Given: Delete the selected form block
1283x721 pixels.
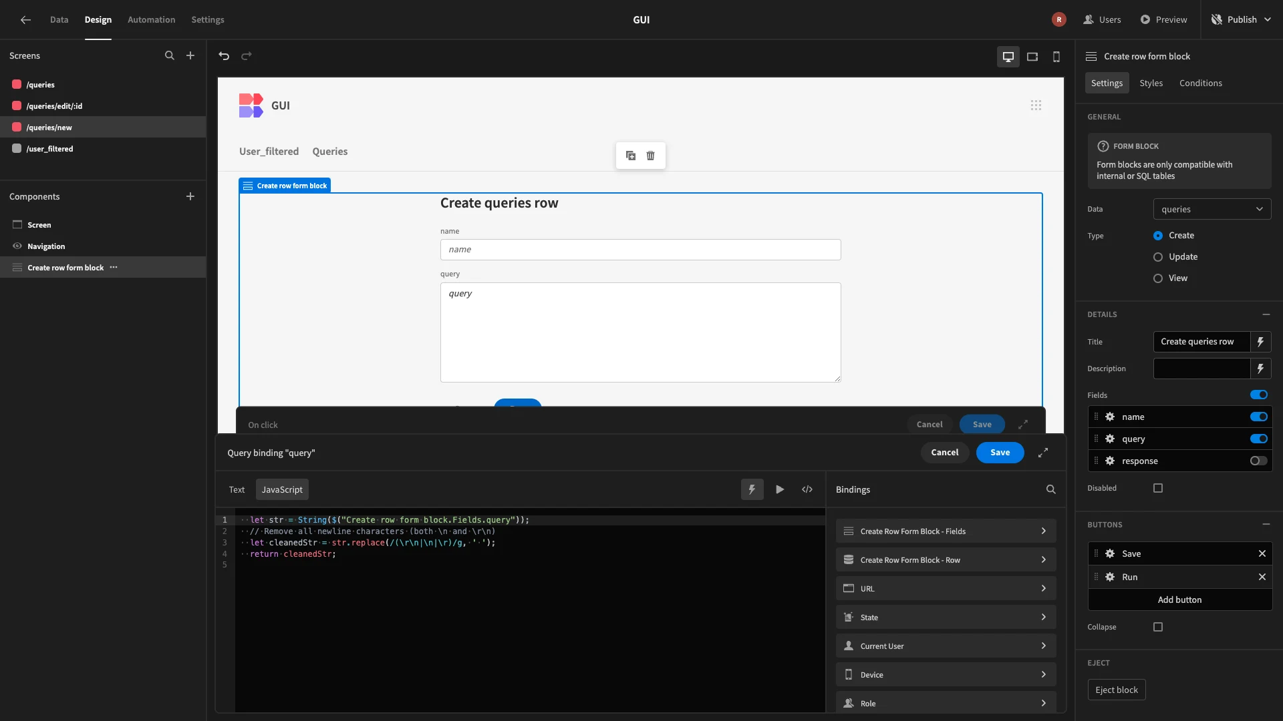Looking at the screenshot, I should click(x=650, y=156).
